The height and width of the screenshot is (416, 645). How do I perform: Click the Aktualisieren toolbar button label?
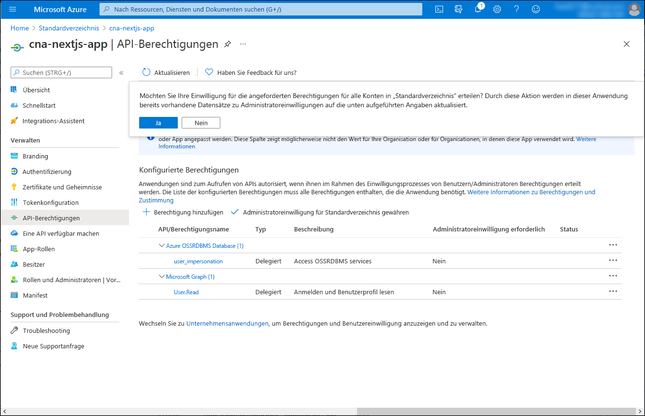click(x=172, y=72)
